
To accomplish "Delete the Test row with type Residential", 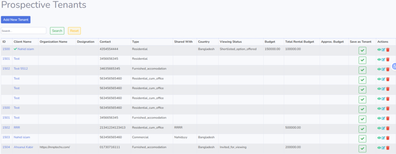I will point(387,59).
